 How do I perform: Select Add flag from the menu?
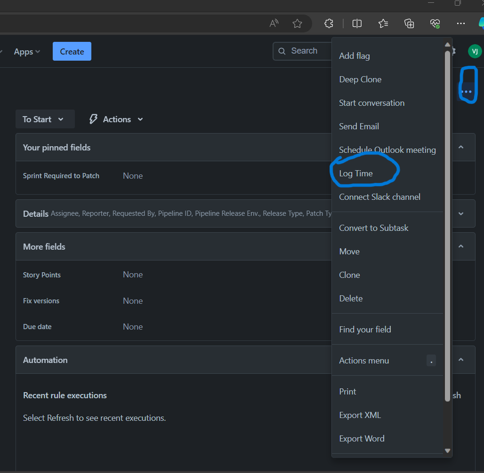point(387,56)
